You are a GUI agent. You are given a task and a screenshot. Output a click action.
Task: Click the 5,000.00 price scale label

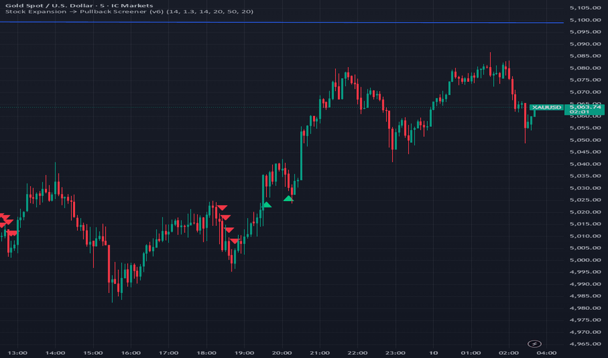point(585,260)
